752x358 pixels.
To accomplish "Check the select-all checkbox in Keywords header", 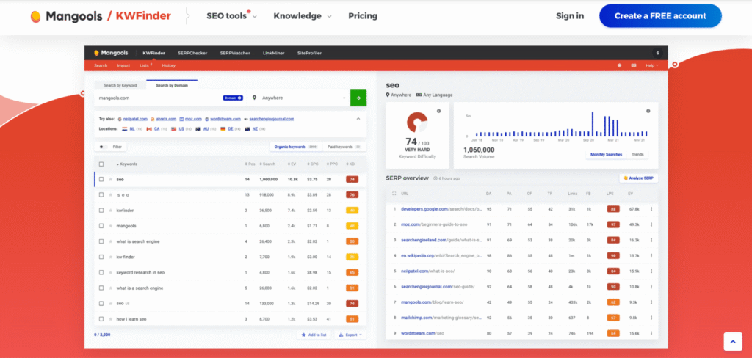I will (101, 164).
